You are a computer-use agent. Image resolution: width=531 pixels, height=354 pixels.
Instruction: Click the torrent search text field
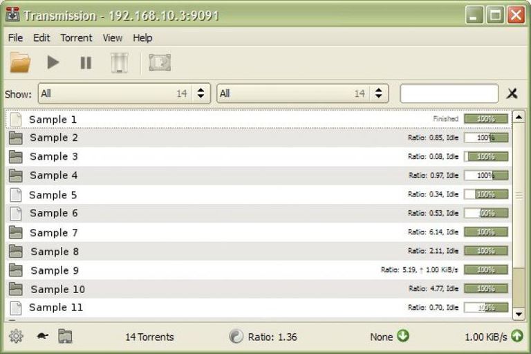tap(449, 93)
